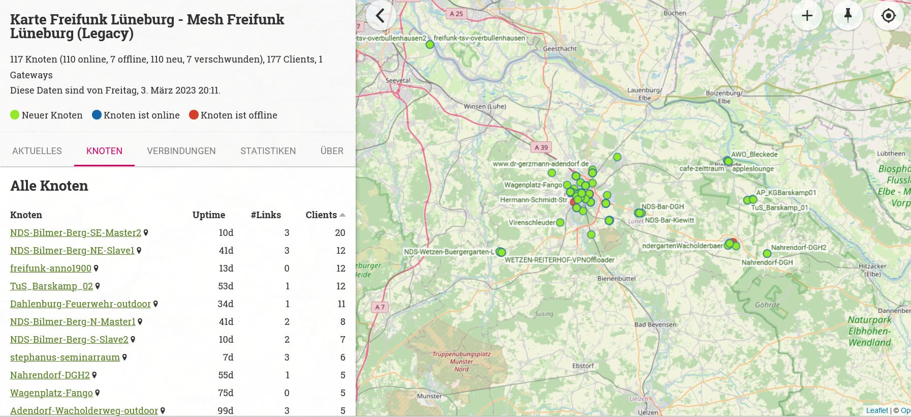Sort nodes by #Links column
Image resolution: width=911 pixels, height=417 pixels.
(266, 215)
